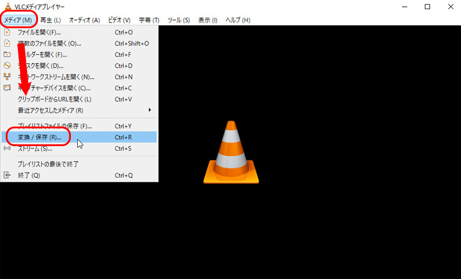The image size is (461, 279).
Task: Maximize the VLC window
Action: coord(428,7)
